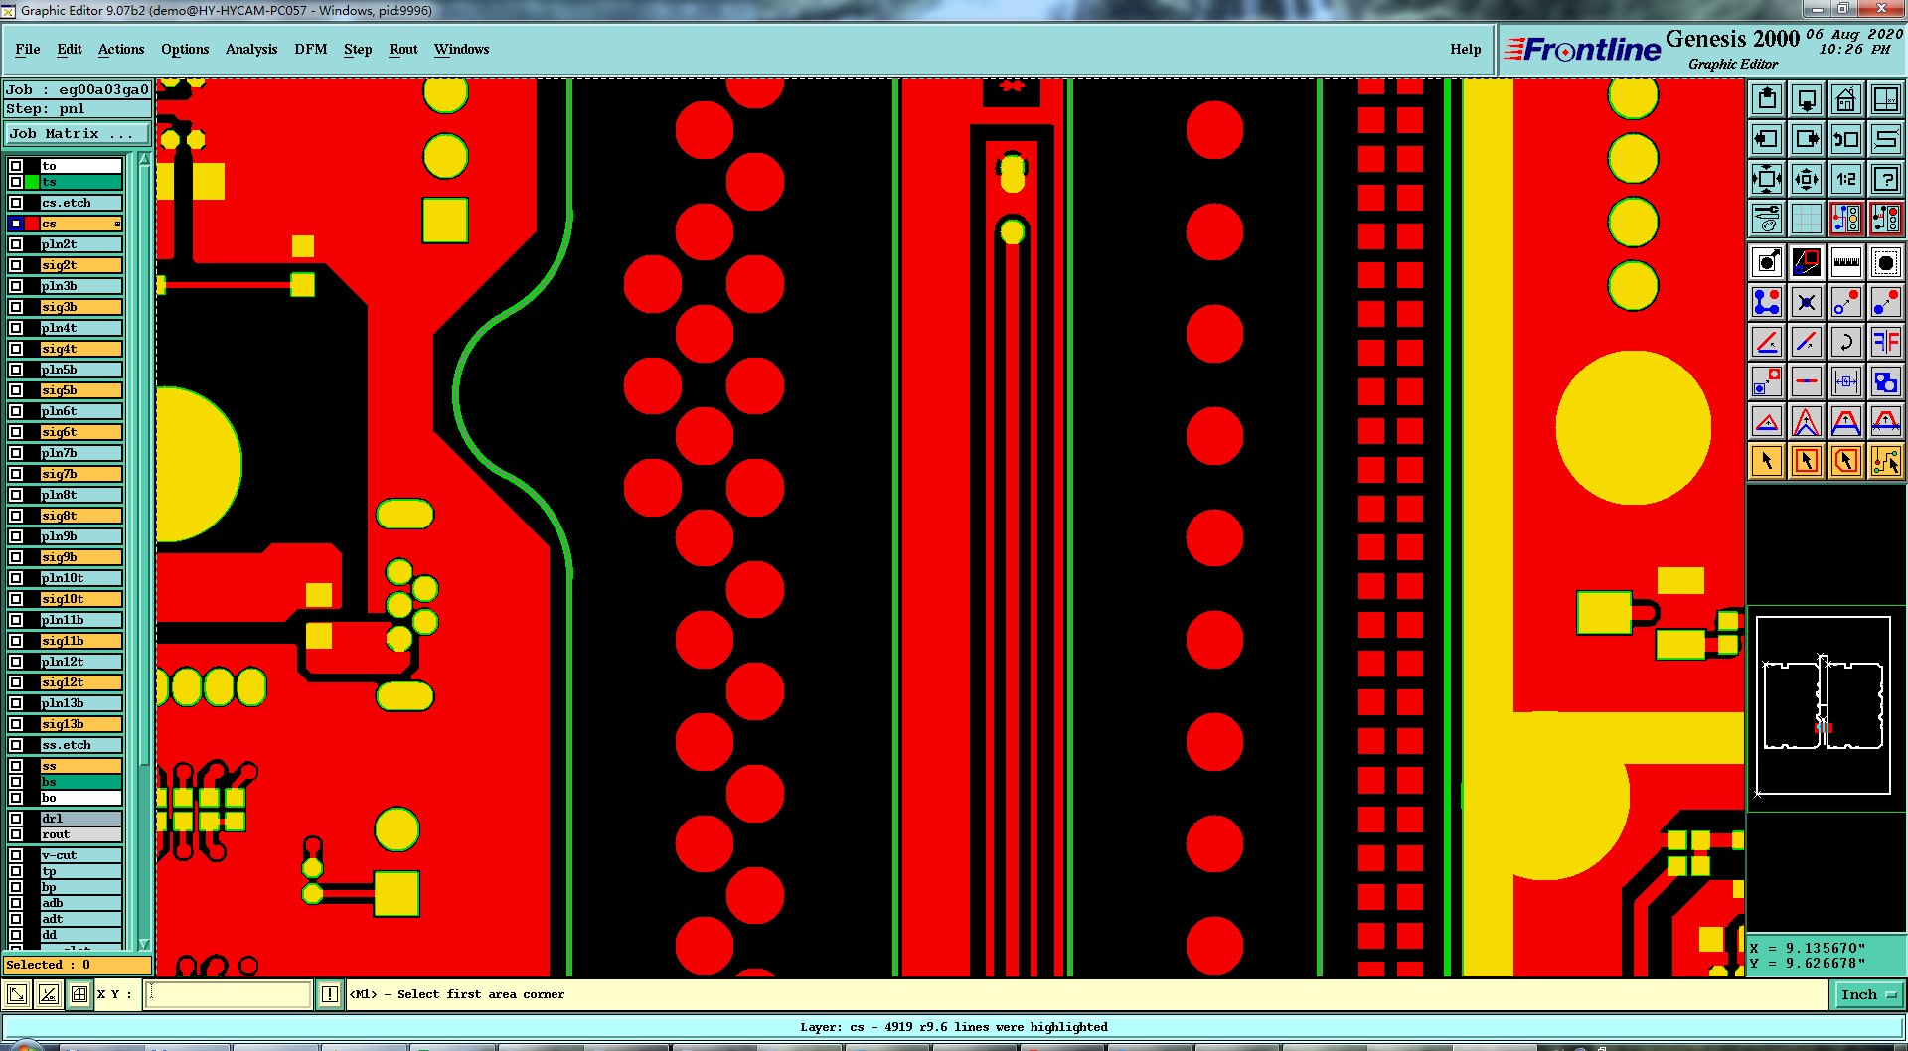Screen dimensions: 1908x1051
Task: Open the Job Matrix dropdown button
Action: pos(78,134)
